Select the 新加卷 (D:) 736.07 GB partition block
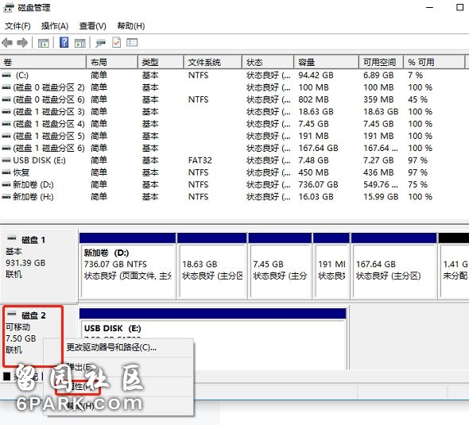Image resolution: width=469 pixels, height=425 pixels. coord(128,265)
